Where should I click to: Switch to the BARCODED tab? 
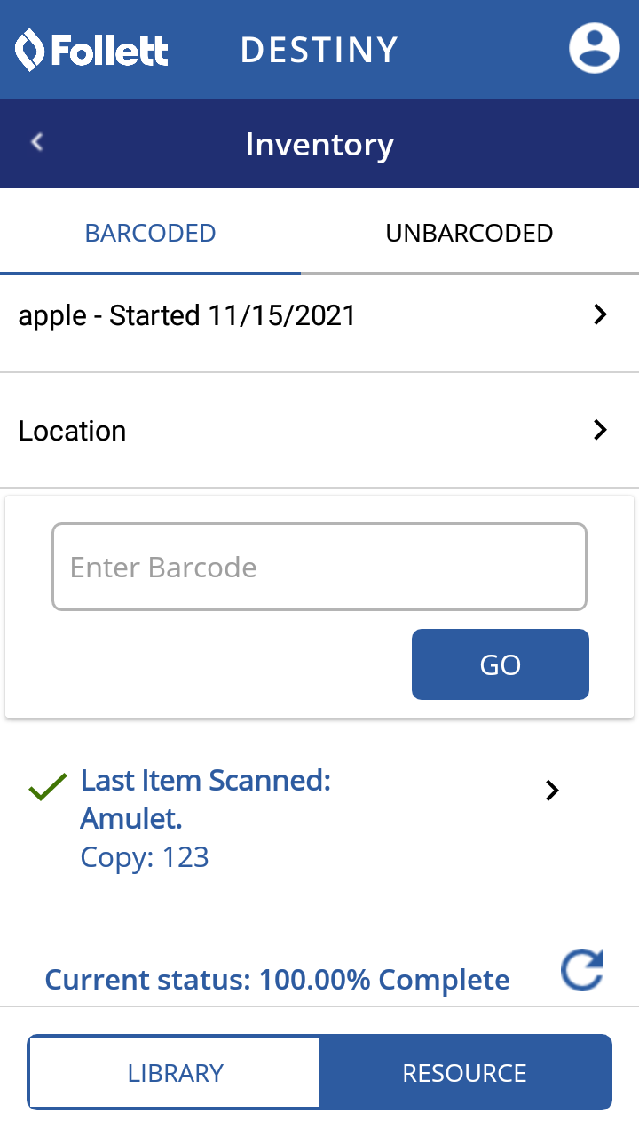click(x=150, y=233)
